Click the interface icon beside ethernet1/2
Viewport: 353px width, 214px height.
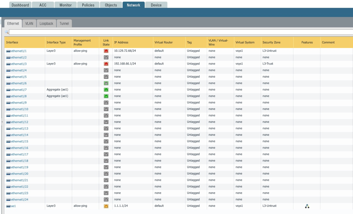tap(8, 57)
